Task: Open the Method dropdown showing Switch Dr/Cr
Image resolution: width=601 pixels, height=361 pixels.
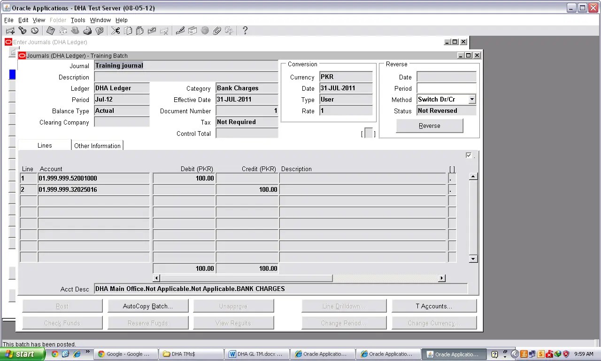Action: pos(472,99)
